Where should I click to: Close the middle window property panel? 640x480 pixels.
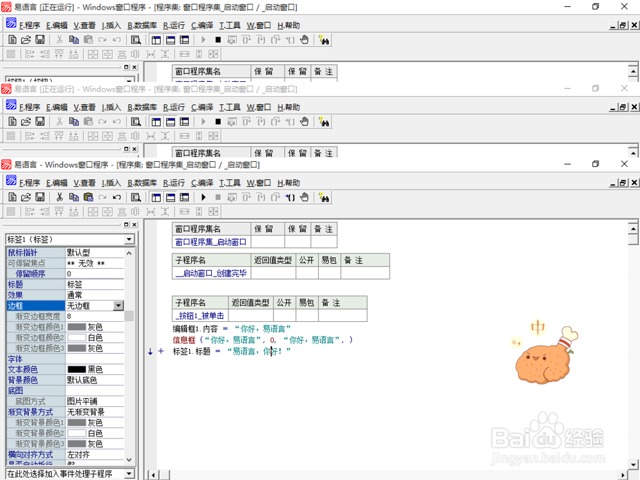134,149
